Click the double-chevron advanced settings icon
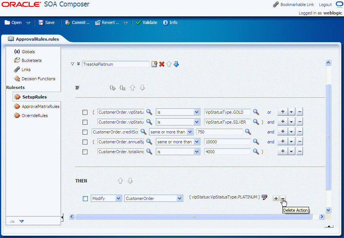 (x=78, y=64)
